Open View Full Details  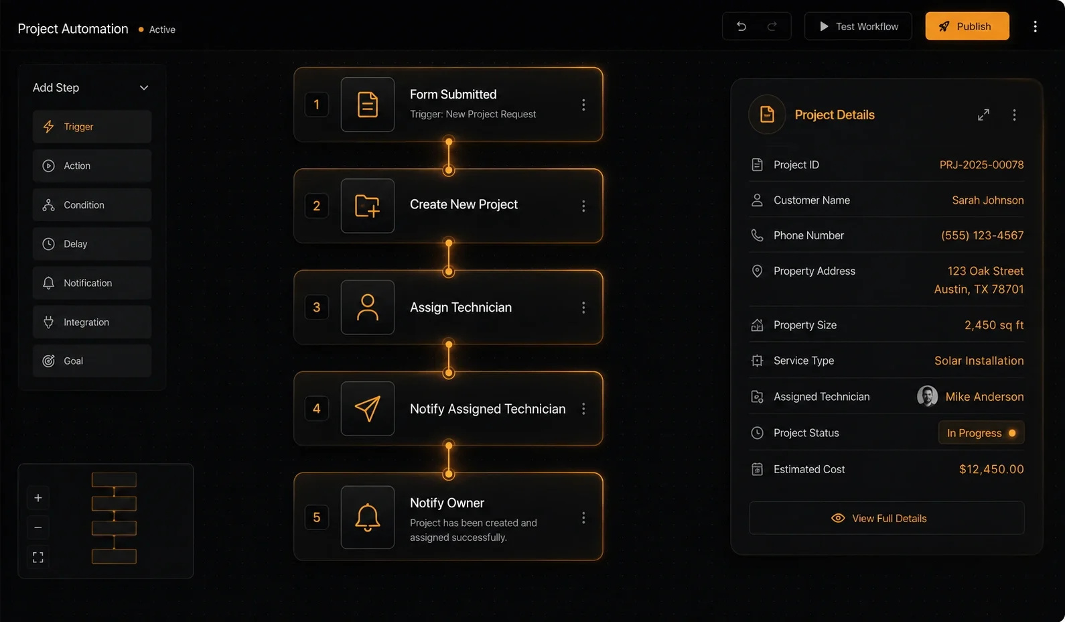coord(886,518)
